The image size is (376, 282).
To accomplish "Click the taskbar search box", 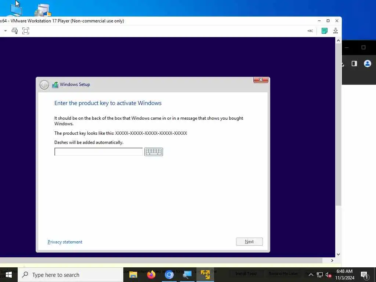I will [70, 275].
